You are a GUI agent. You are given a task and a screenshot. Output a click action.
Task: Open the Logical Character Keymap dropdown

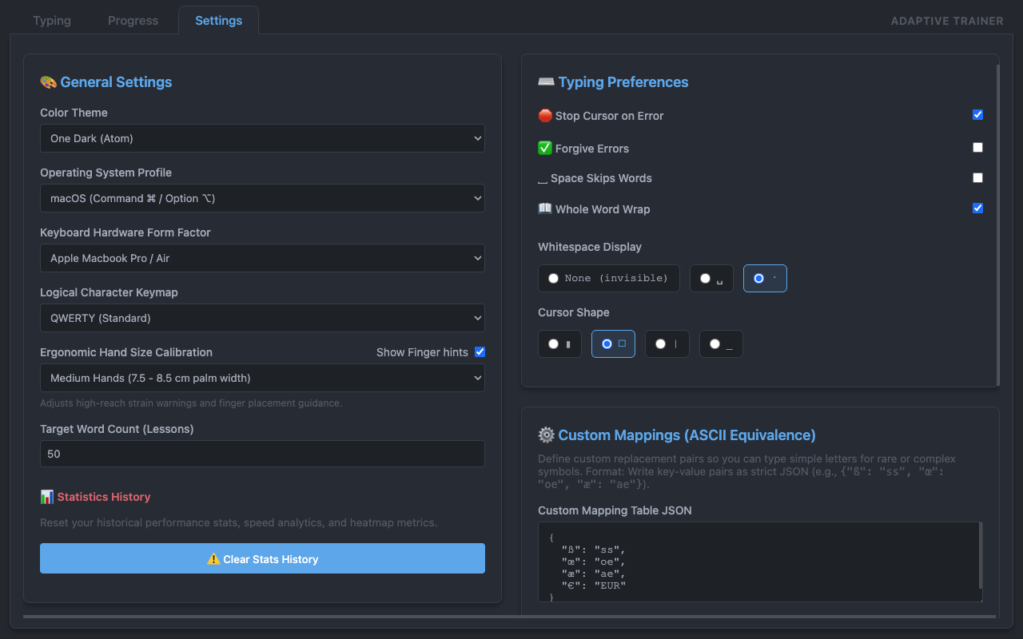[262, 318]
